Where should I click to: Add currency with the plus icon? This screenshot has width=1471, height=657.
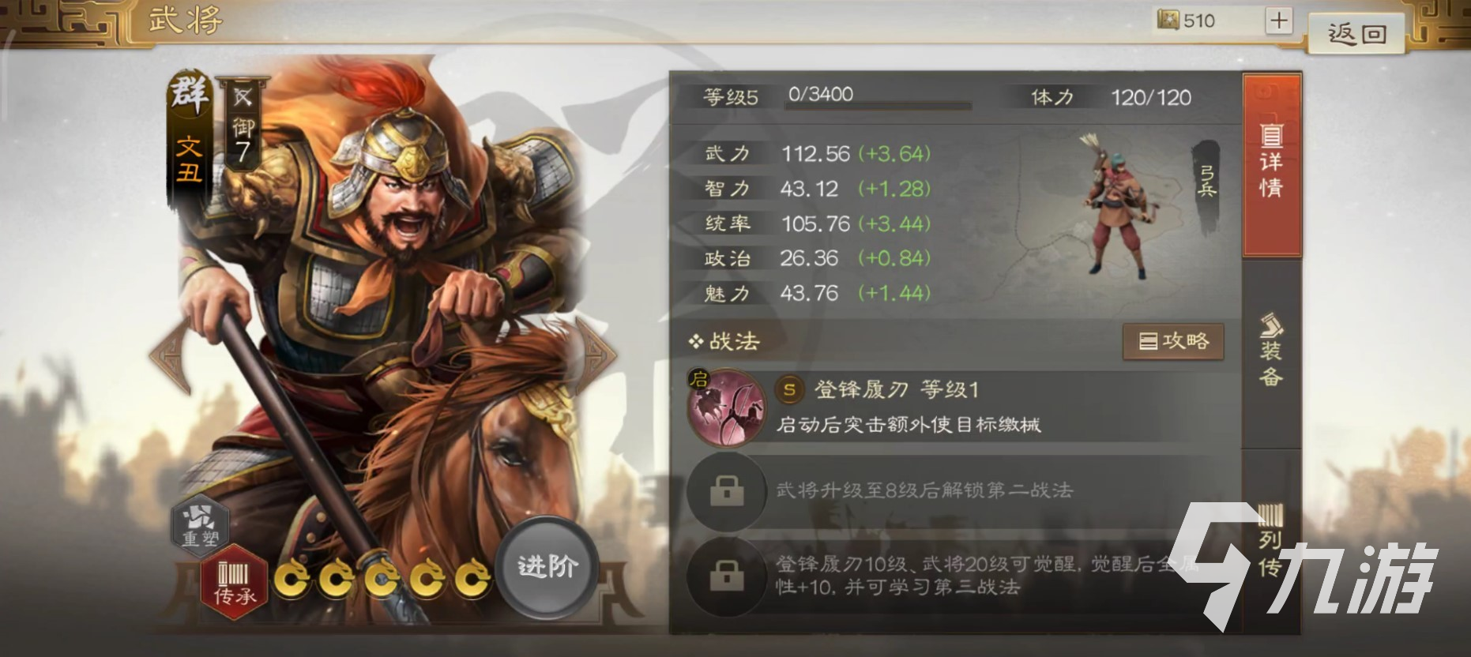click(1278, 21)
